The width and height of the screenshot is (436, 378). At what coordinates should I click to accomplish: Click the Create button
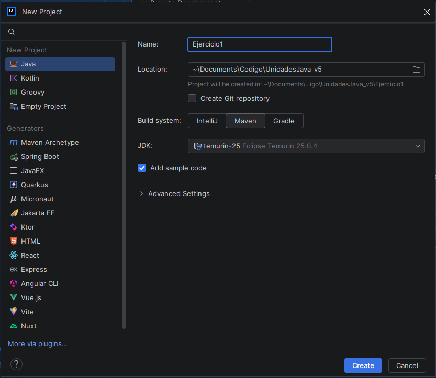pyautogui.click(x=363, y=365)
